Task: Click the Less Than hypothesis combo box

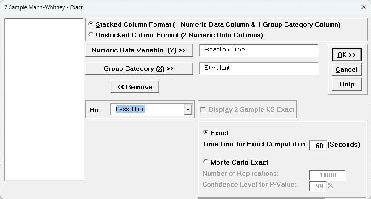Action: tap(147, 109)
